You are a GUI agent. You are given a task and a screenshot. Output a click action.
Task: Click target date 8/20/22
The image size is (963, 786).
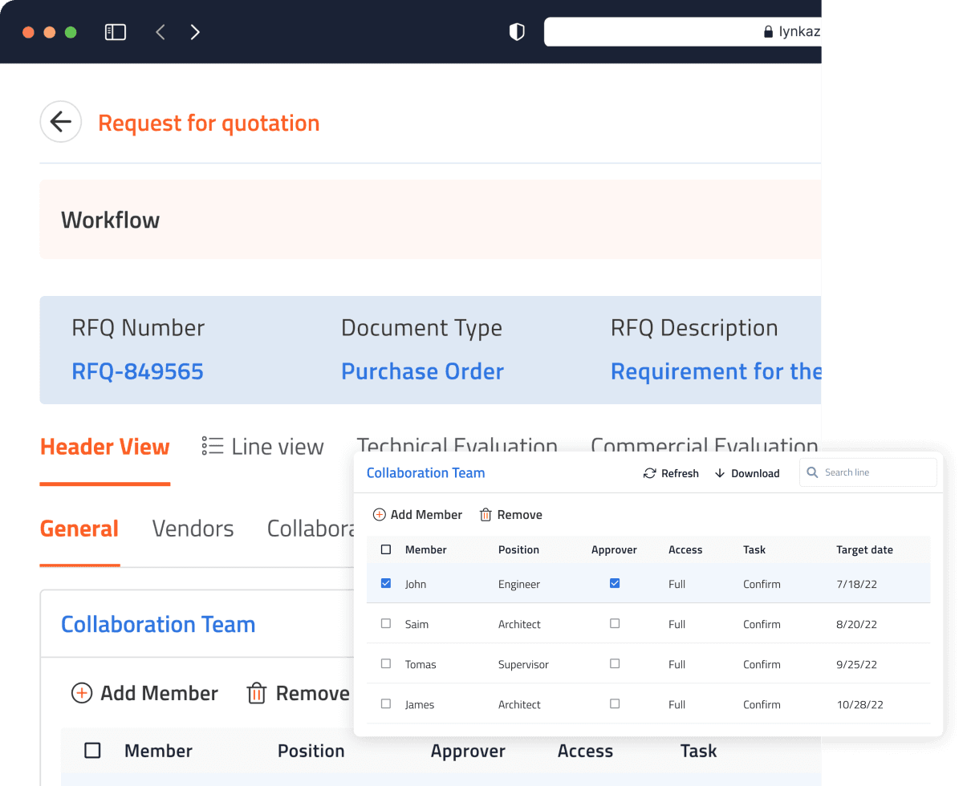pyautogui.click(x=856, y=624)
